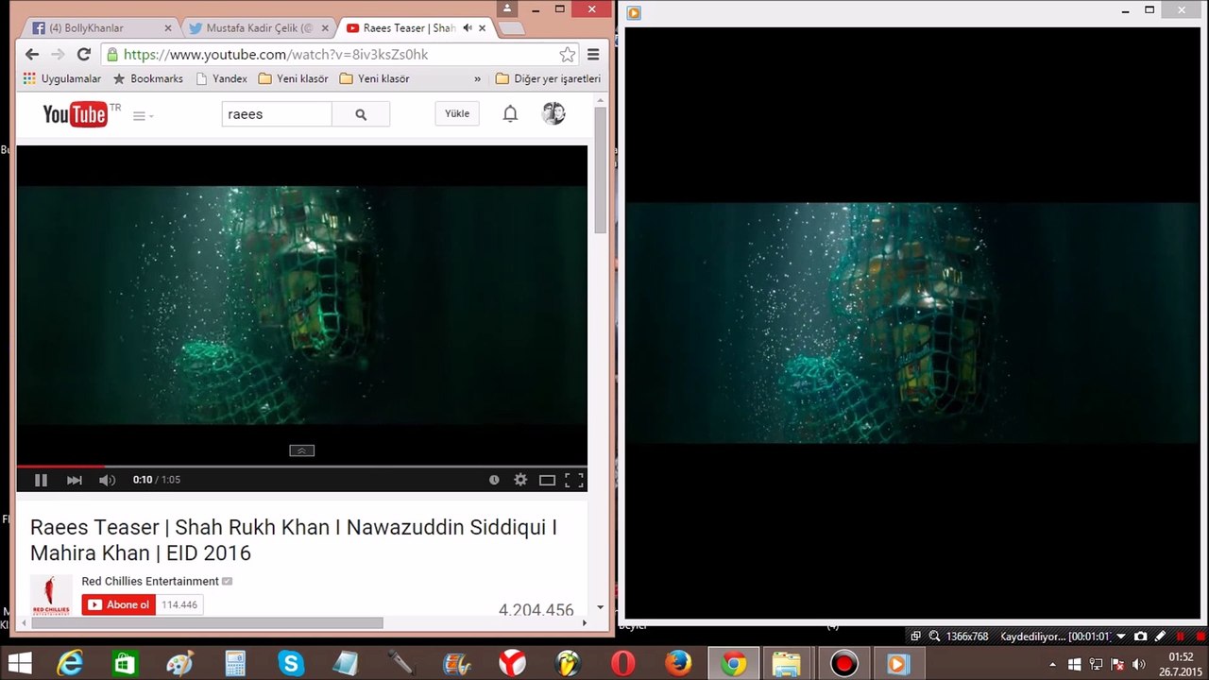Expand the player's upward chevron panel
The image size is (1209, 680).
[301, 450]
